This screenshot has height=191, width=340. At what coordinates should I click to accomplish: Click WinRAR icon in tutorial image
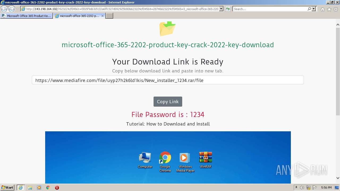(x=205, y=160)
